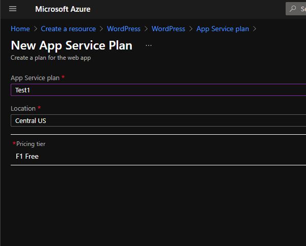Screen dimensions: 306x246
Task: Open the Location dropdown Central US
Action: [158, 120]
